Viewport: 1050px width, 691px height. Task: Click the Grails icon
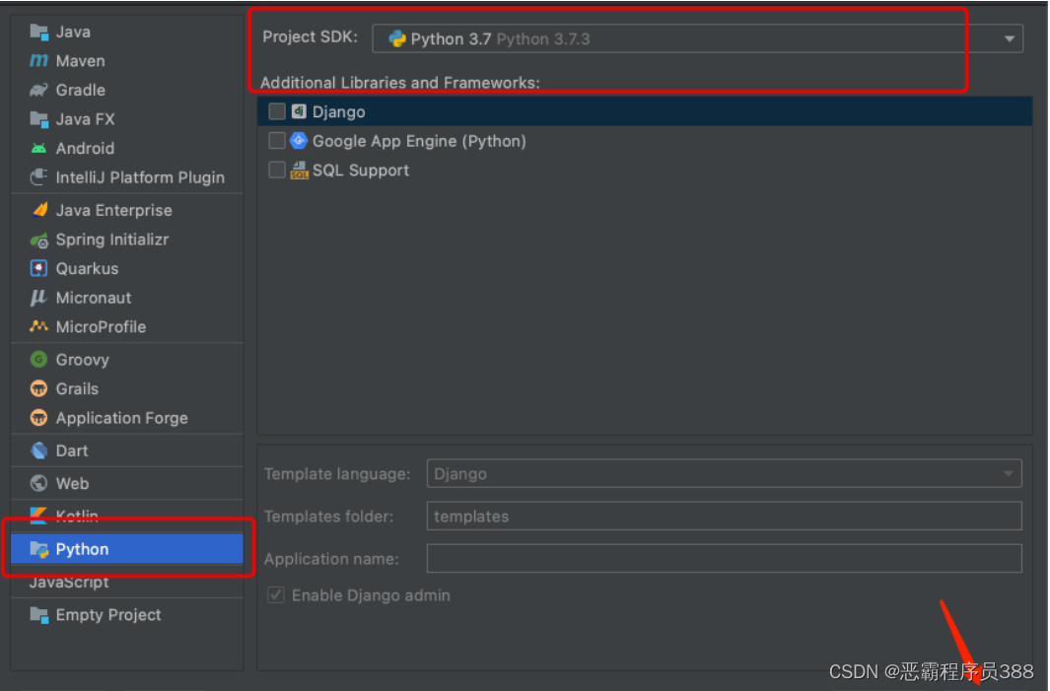coord(38,389)
